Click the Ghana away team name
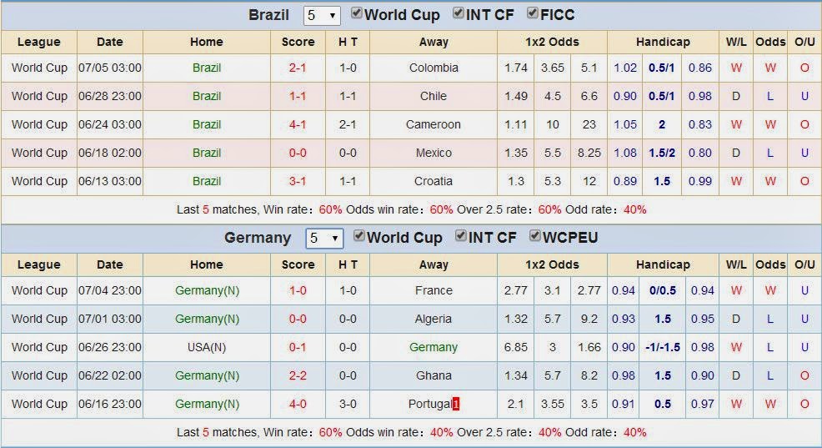The width and height of the screenshot is (822, 448). click(434, 375)
